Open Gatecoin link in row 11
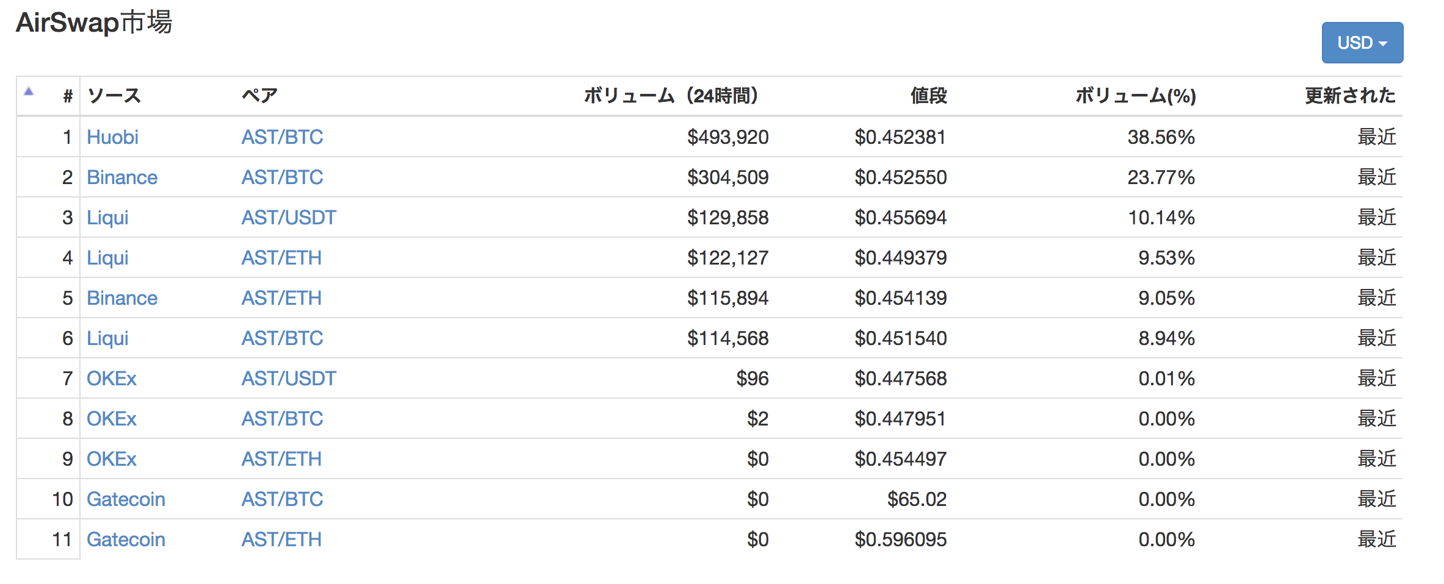This screenshot has width=1444, height=584. (126, 539)
